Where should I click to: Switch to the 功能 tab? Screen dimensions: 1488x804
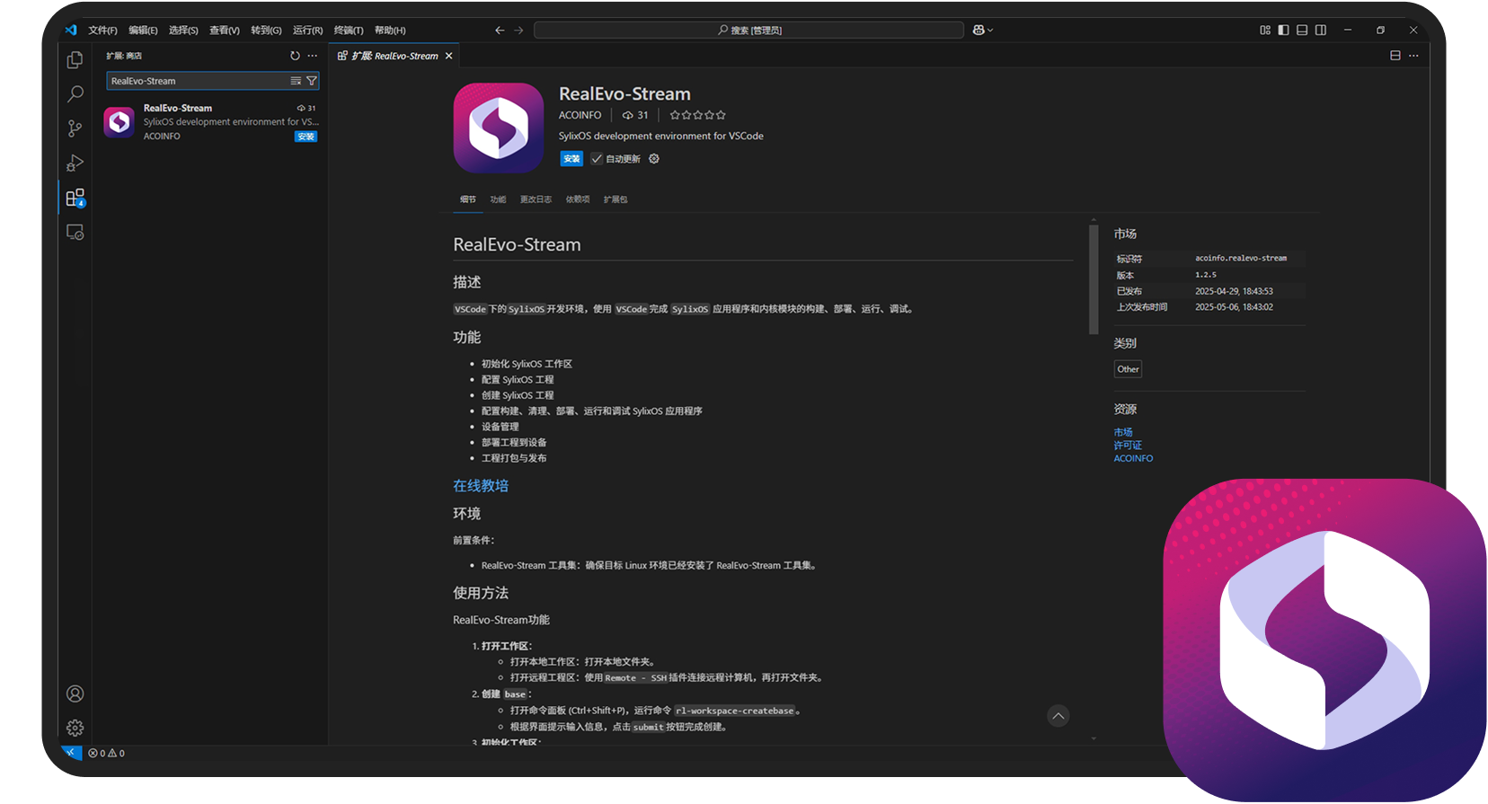(x=498, y=199)
